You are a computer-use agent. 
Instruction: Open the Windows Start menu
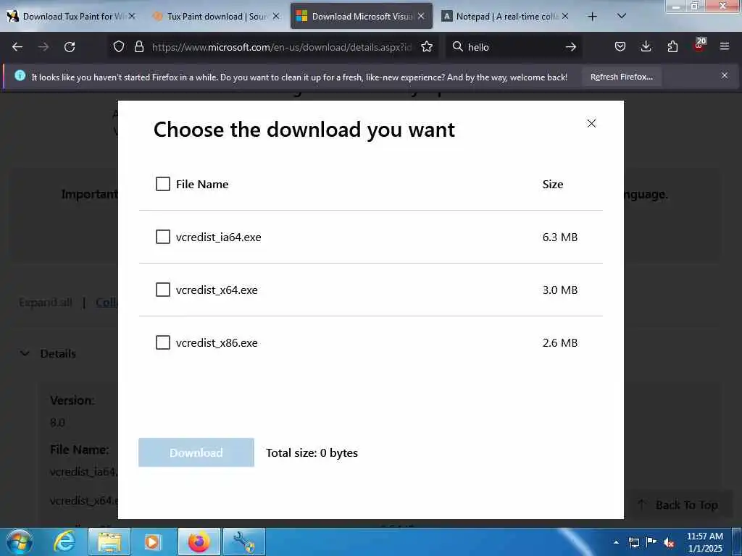click(20, 542)
